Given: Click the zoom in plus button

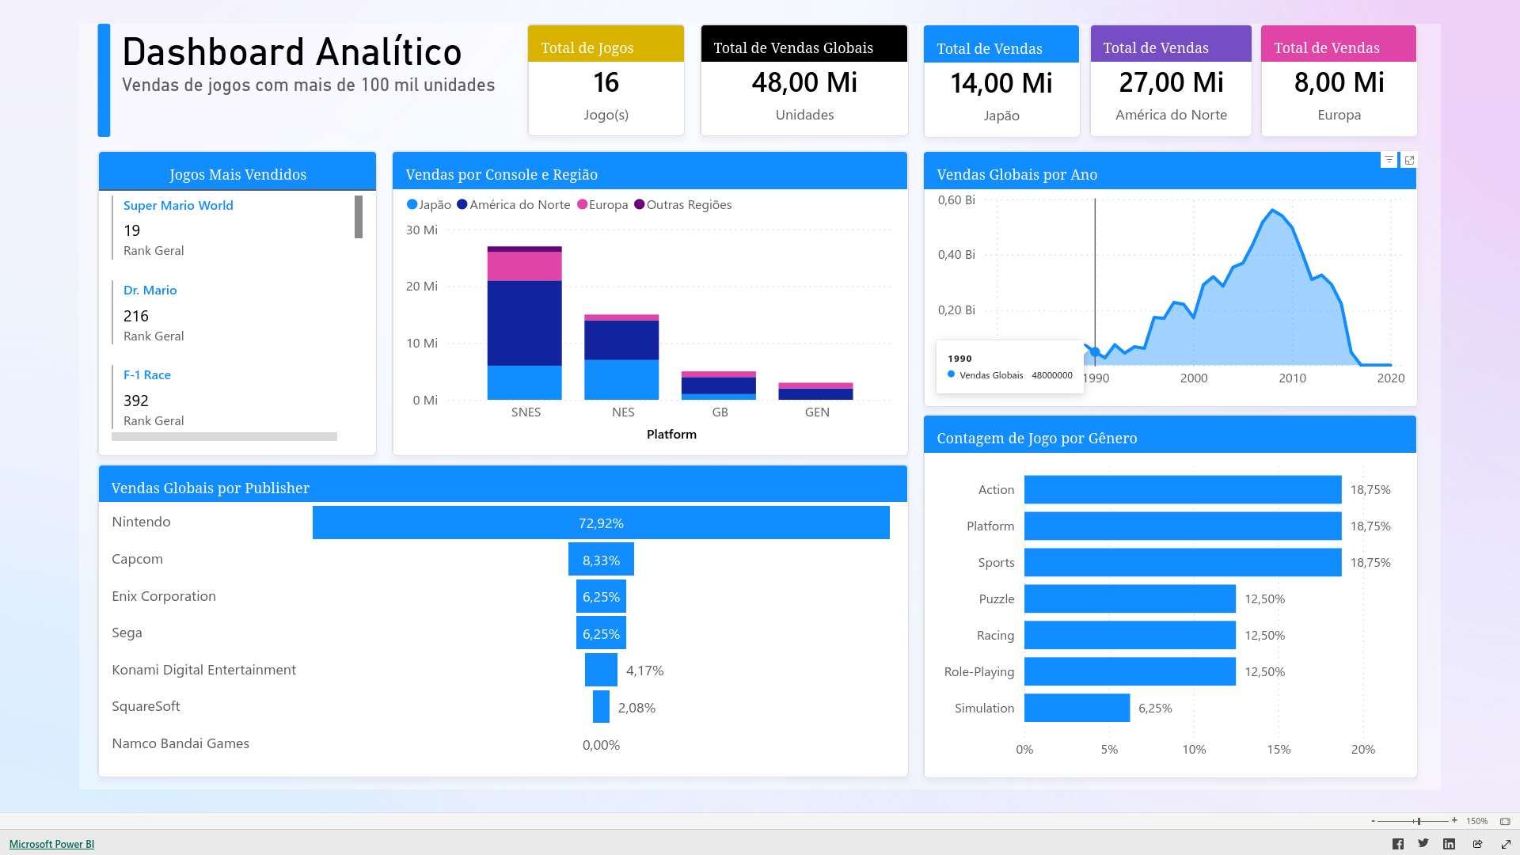Looking at the screenshot, I should pos(1454,821).
